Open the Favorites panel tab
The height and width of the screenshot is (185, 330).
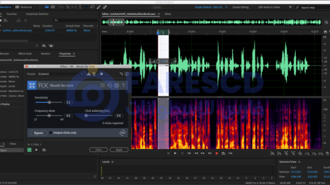tap(12, 14)
